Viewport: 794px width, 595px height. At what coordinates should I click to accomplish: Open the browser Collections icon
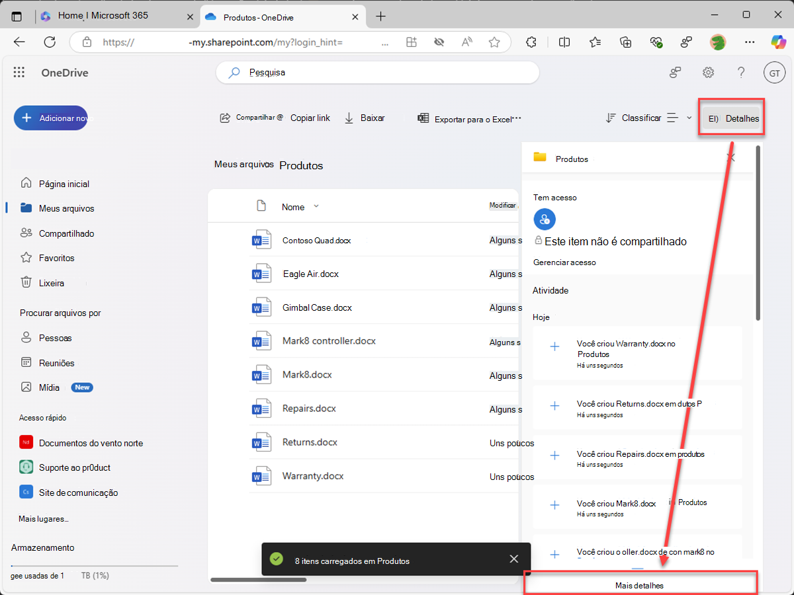[626, 42]
